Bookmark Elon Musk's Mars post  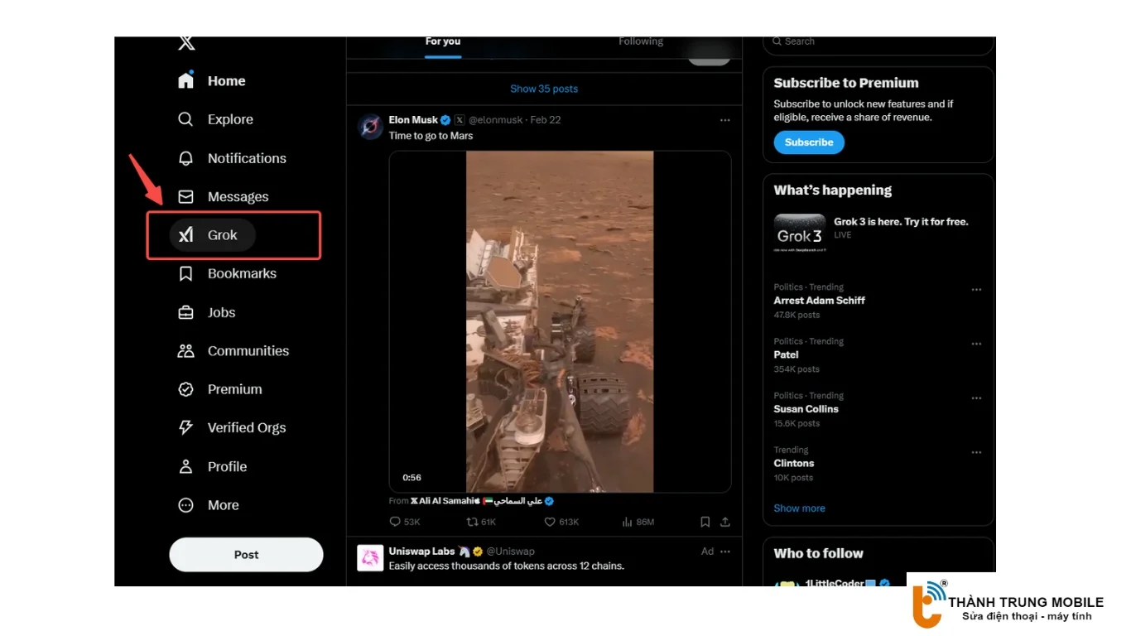[x=705, y=523]
